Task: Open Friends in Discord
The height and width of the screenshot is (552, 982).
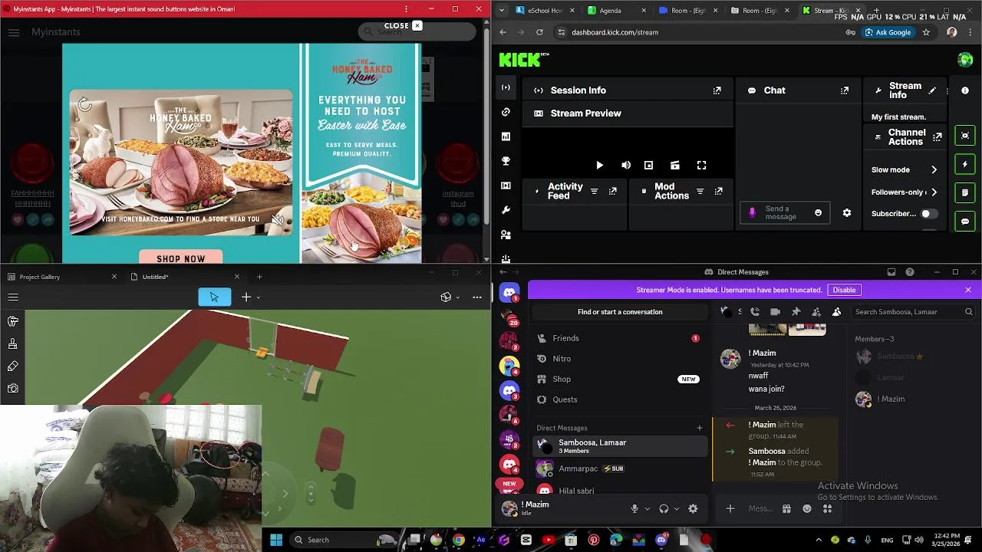Action: (x=619, y=338)
